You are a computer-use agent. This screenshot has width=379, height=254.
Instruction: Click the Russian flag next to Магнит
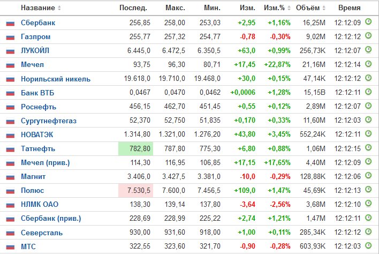[10, 177]
